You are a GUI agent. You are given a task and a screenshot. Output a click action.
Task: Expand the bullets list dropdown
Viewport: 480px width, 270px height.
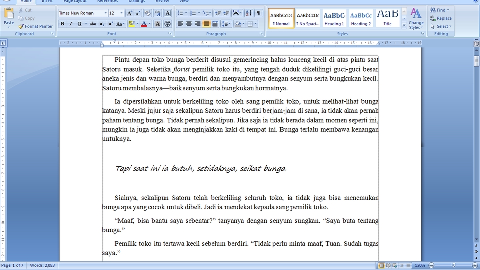[186, 13]
